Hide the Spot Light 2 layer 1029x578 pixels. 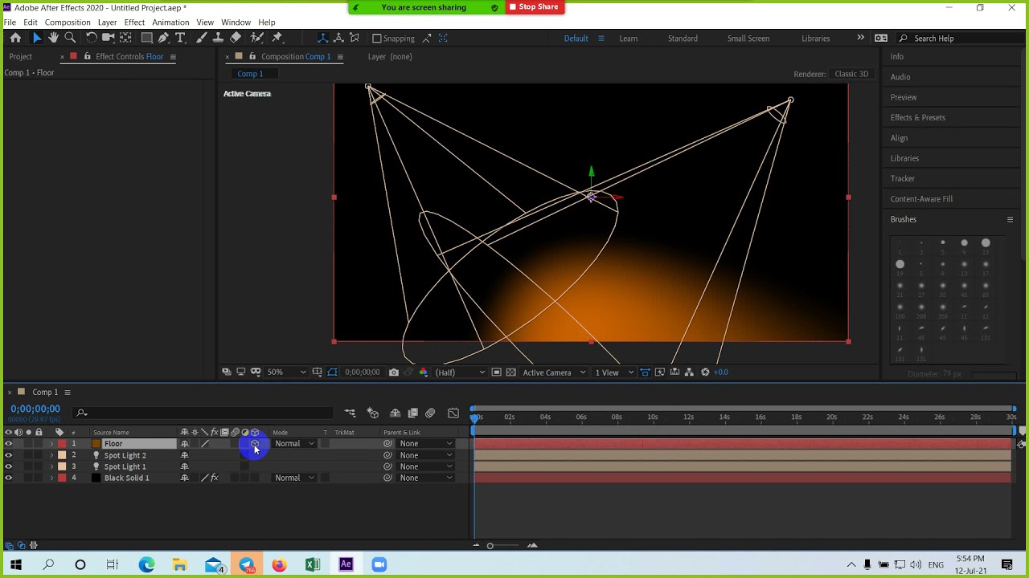pos(8,455)
